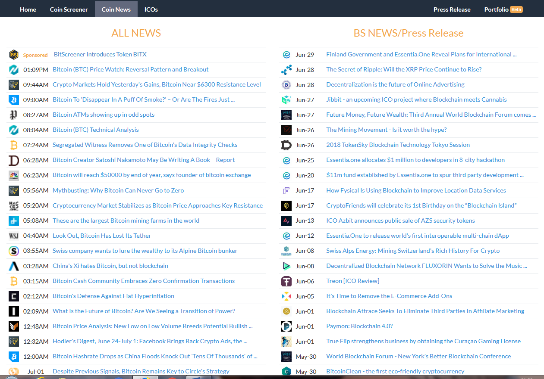The width and height of the screenshot is (544, 379).
Task: Click the 'ALL NEWS' section heading
Action: [136, 33]
